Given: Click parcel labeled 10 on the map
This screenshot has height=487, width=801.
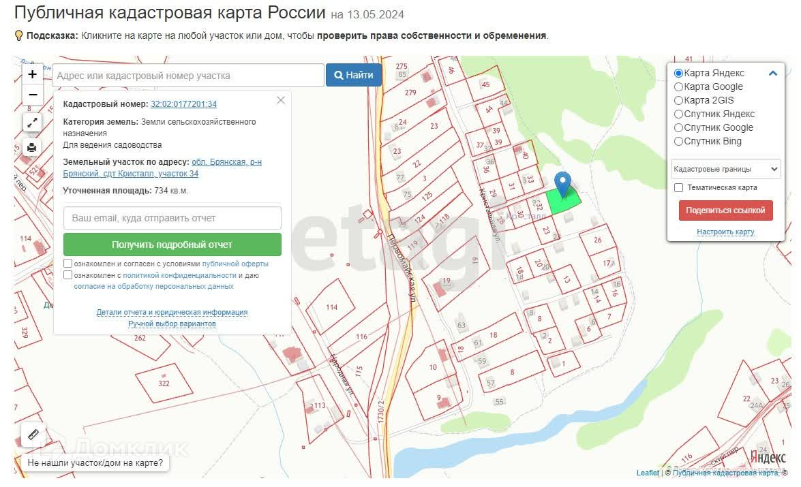Looking at the screenshot, I should (433, 367).
